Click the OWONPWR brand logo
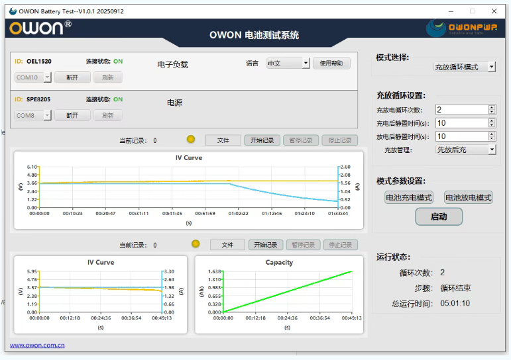This screenshot has width=511, height=360. (463, 28)
